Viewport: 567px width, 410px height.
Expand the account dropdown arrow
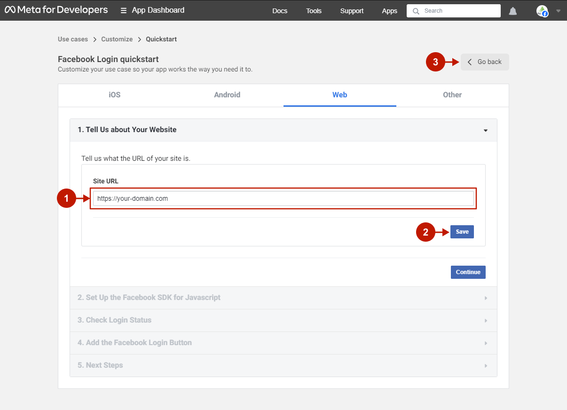pos(559,11)
